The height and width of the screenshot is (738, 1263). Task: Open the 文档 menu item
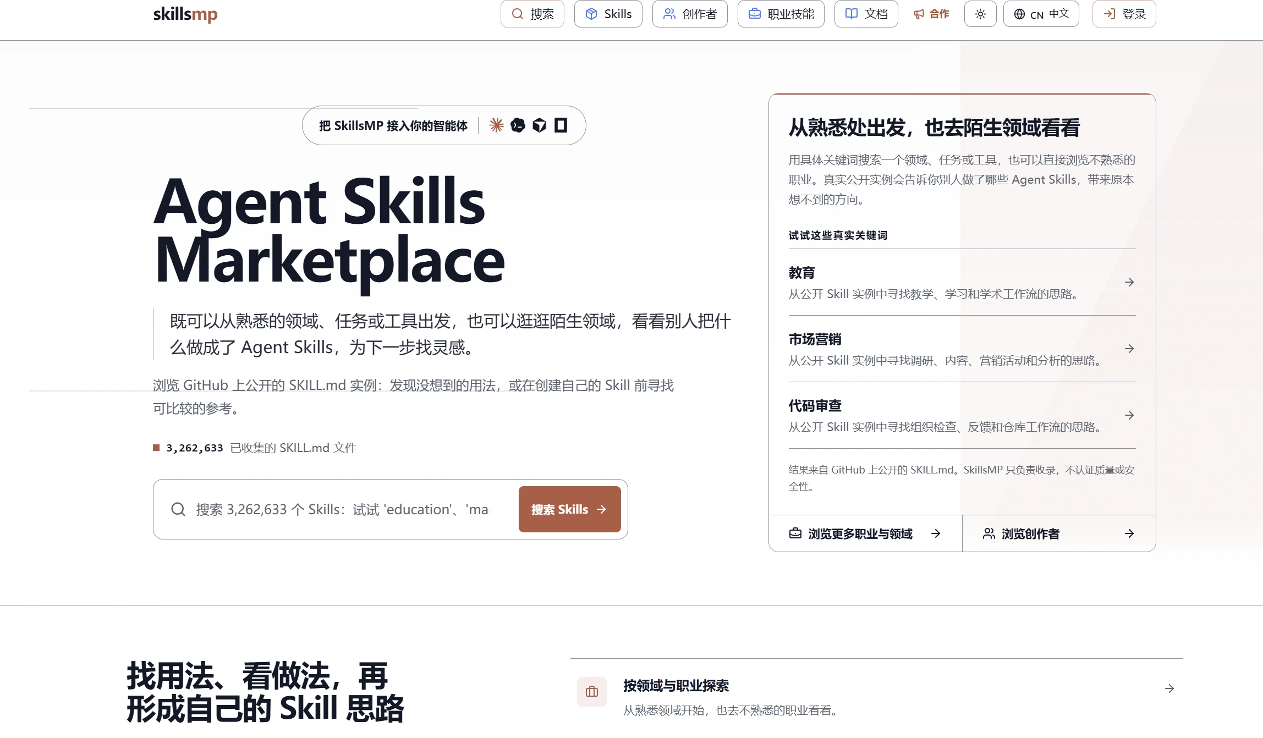[866, 14]
